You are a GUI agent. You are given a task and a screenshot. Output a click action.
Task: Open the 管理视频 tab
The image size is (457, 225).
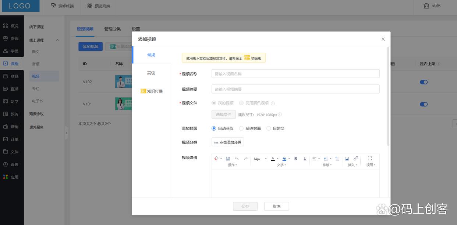coord(85,29)
